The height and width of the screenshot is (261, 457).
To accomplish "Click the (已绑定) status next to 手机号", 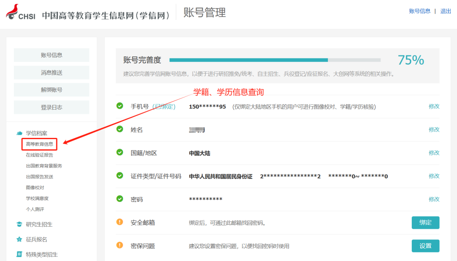I will (x=164, y=107).
